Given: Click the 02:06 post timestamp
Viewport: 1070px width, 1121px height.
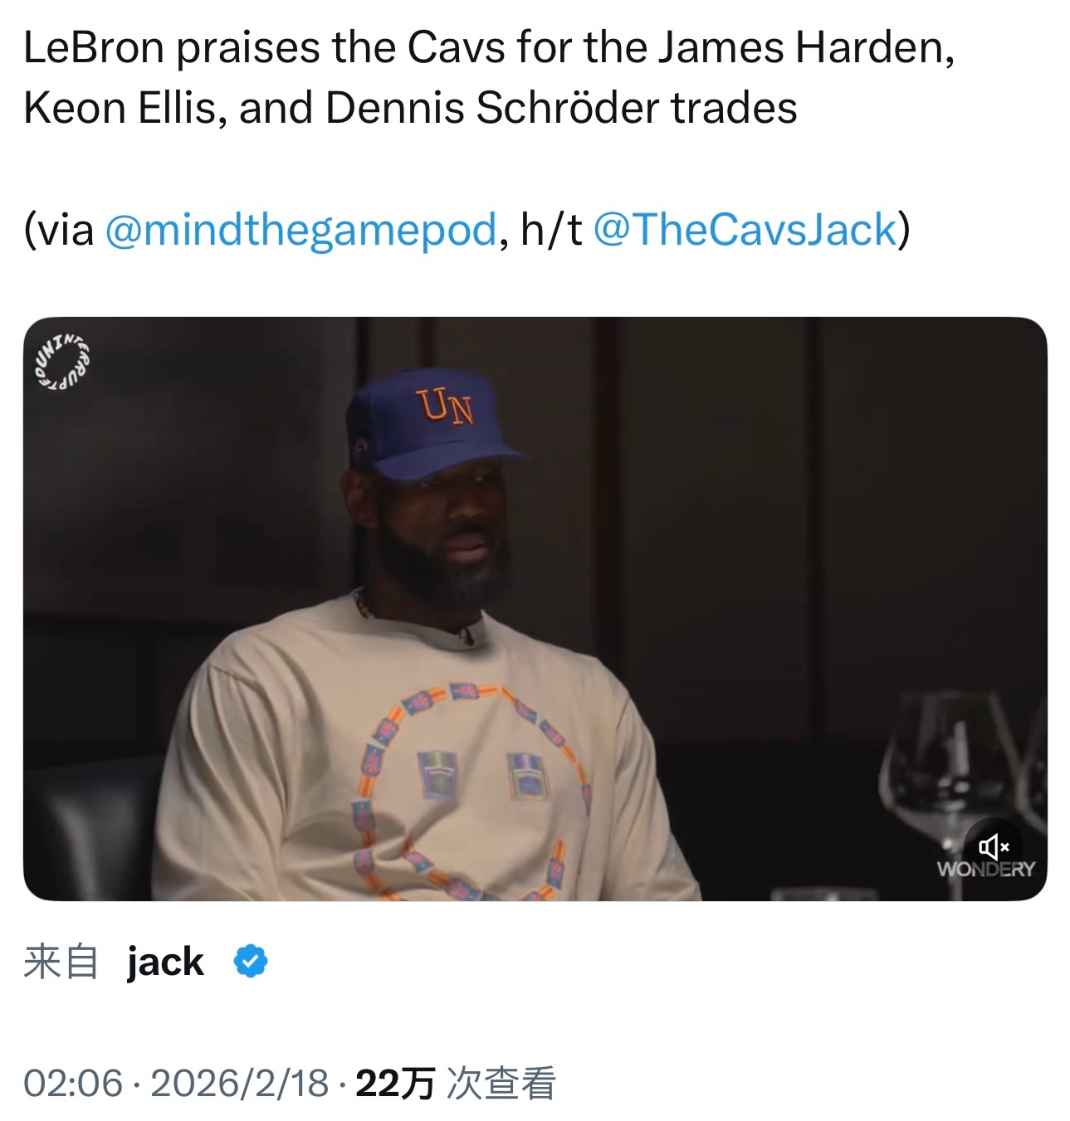Looking at the screenshot, I should click(x=73, y=1083).
